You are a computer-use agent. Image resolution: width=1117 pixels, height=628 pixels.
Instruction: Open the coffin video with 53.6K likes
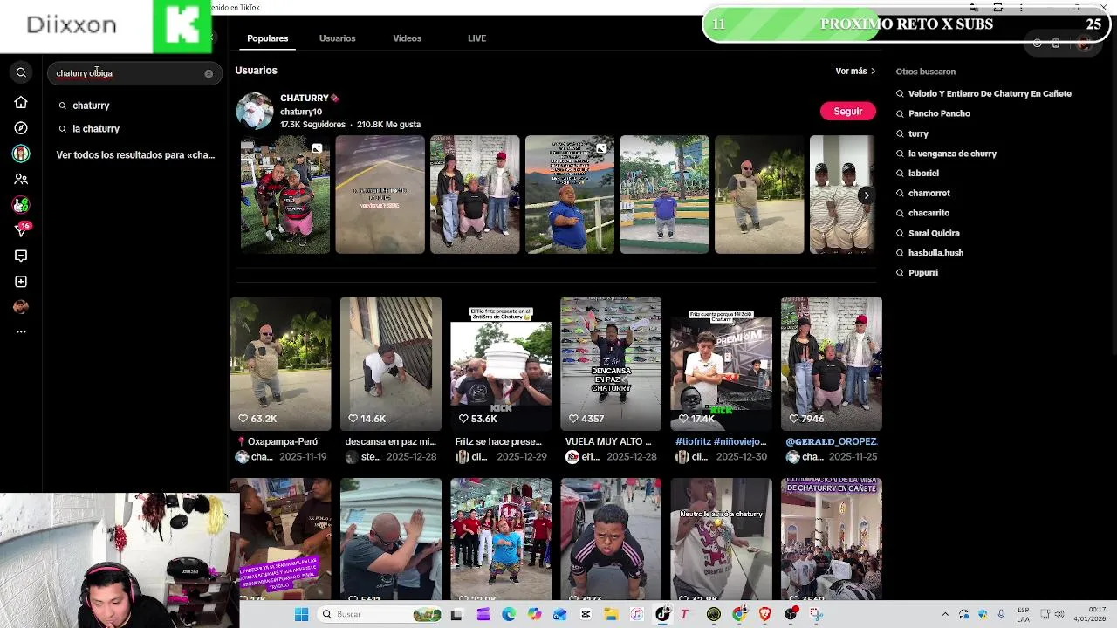pos(500,364)
